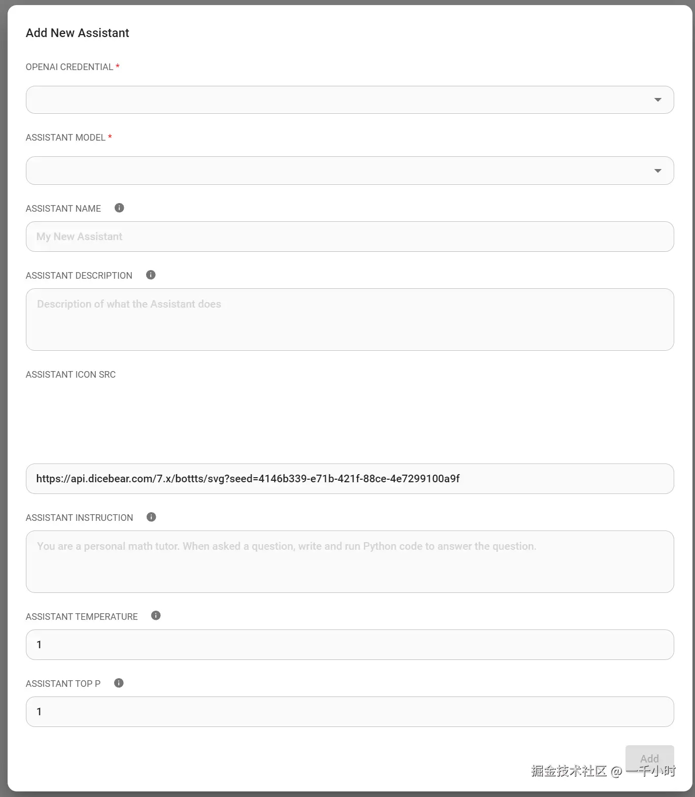Click the Add New Assistant dialog title

tap(78, 33)
